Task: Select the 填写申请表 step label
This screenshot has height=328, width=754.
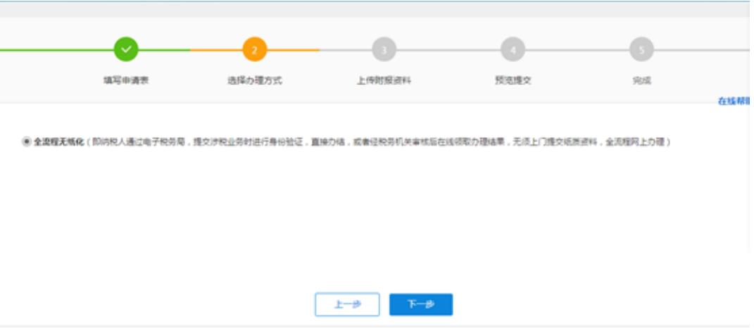Action: 126,81
